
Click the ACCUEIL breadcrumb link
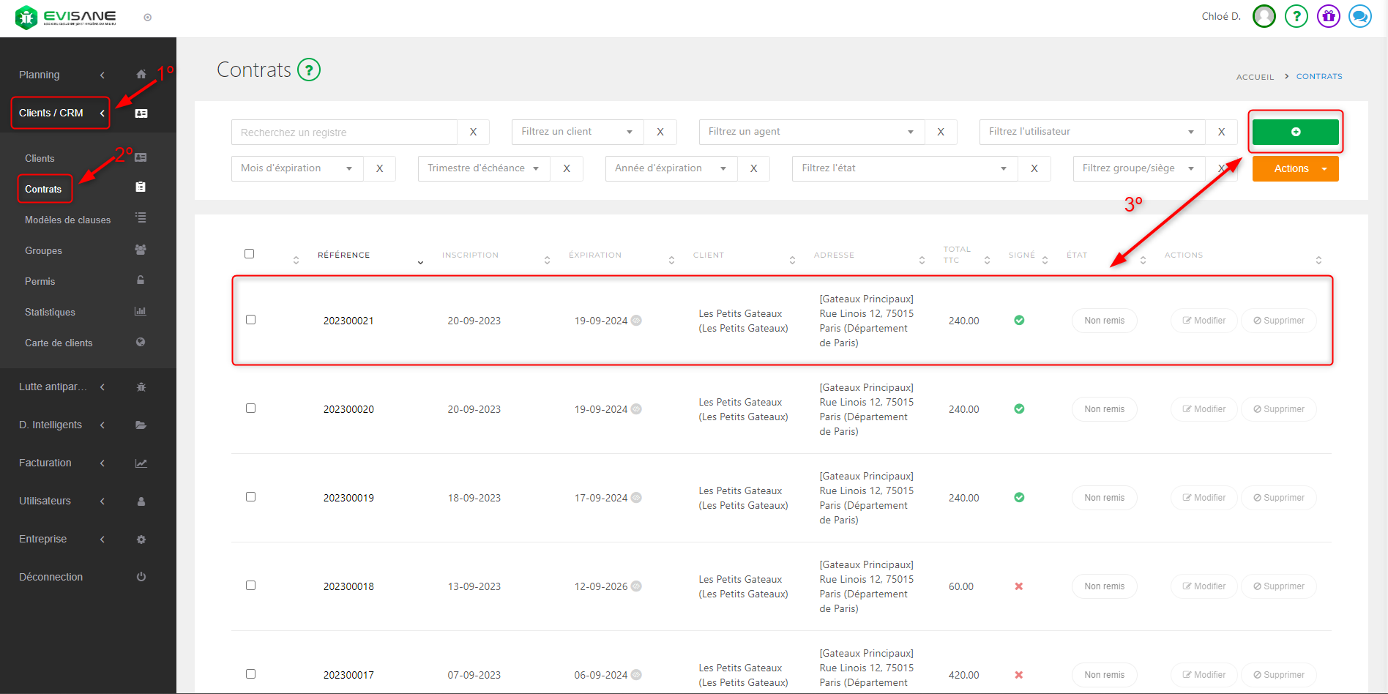1255,77
